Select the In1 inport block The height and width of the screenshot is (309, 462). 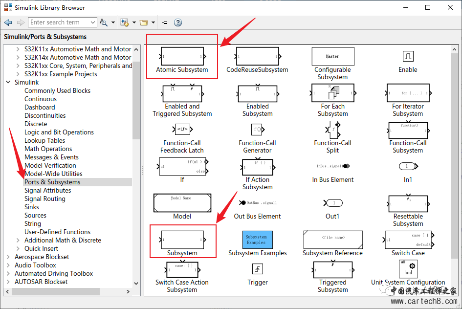(408, 166)
